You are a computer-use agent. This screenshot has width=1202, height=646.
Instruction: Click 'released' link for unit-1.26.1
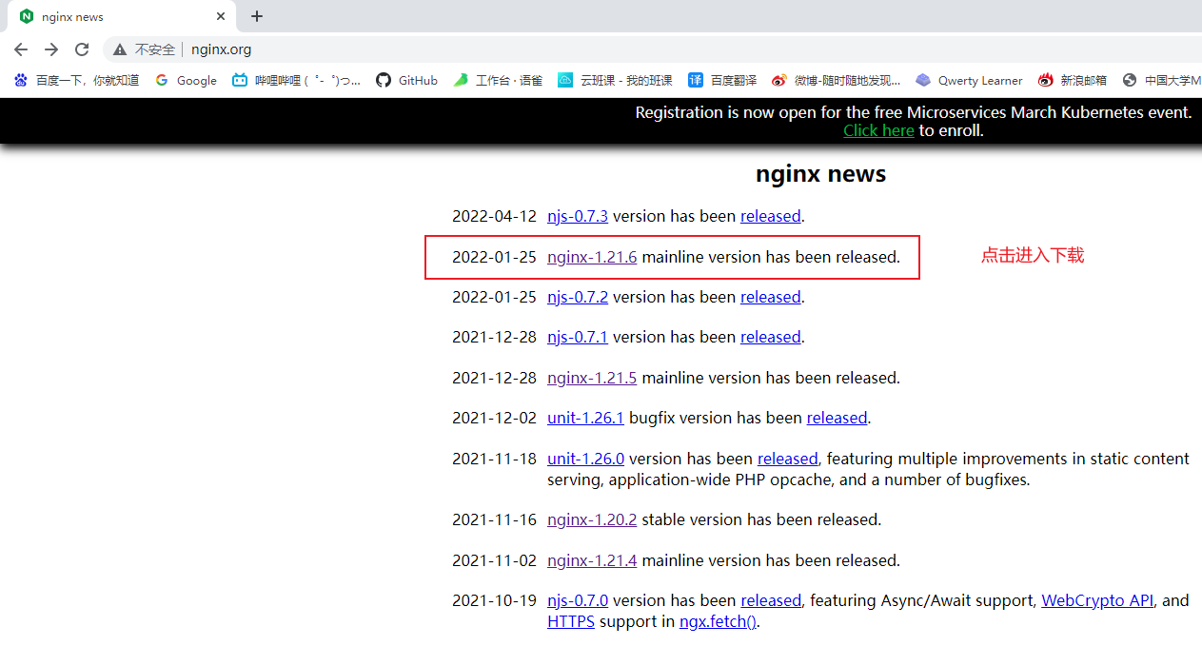[837, 418]
